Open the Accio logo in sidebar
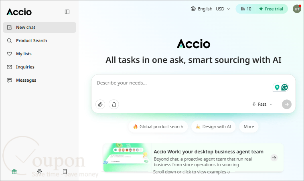The image size is (304, 181). (19, 12)
